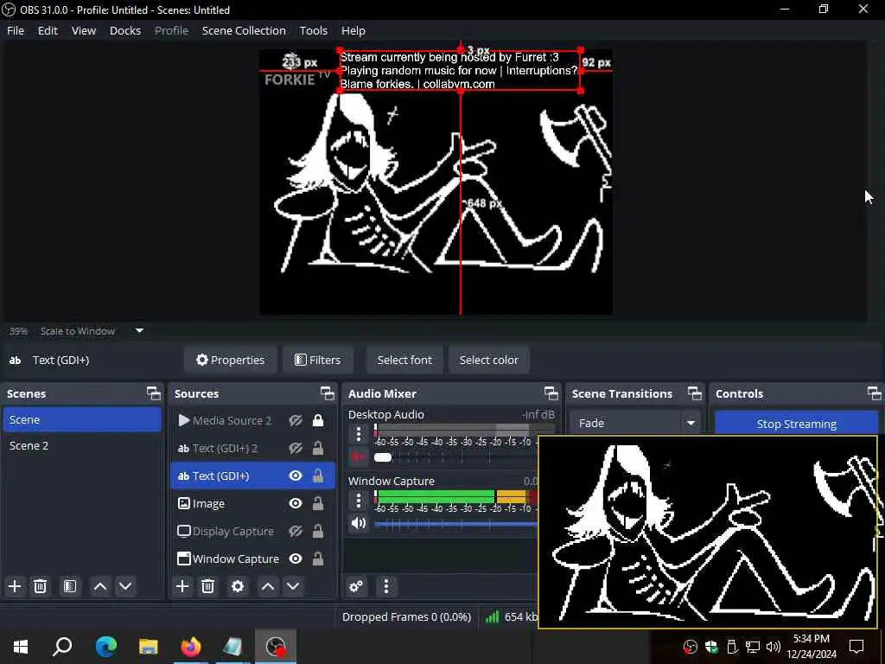Open Firefox from taskbar
Image resolution: width=885 pixels, height=664 pixels.
[x=191, y=646]
